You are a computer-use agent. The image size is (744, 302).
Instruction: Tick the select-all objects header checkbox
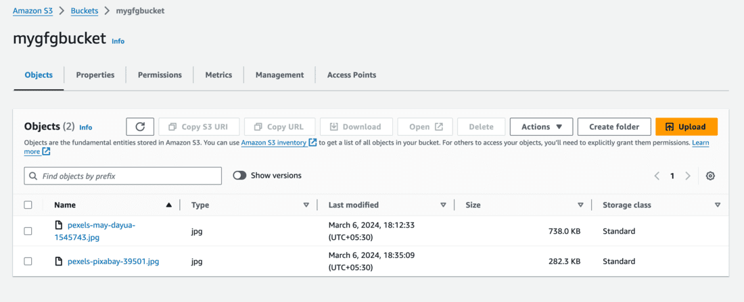pos(28,205)
